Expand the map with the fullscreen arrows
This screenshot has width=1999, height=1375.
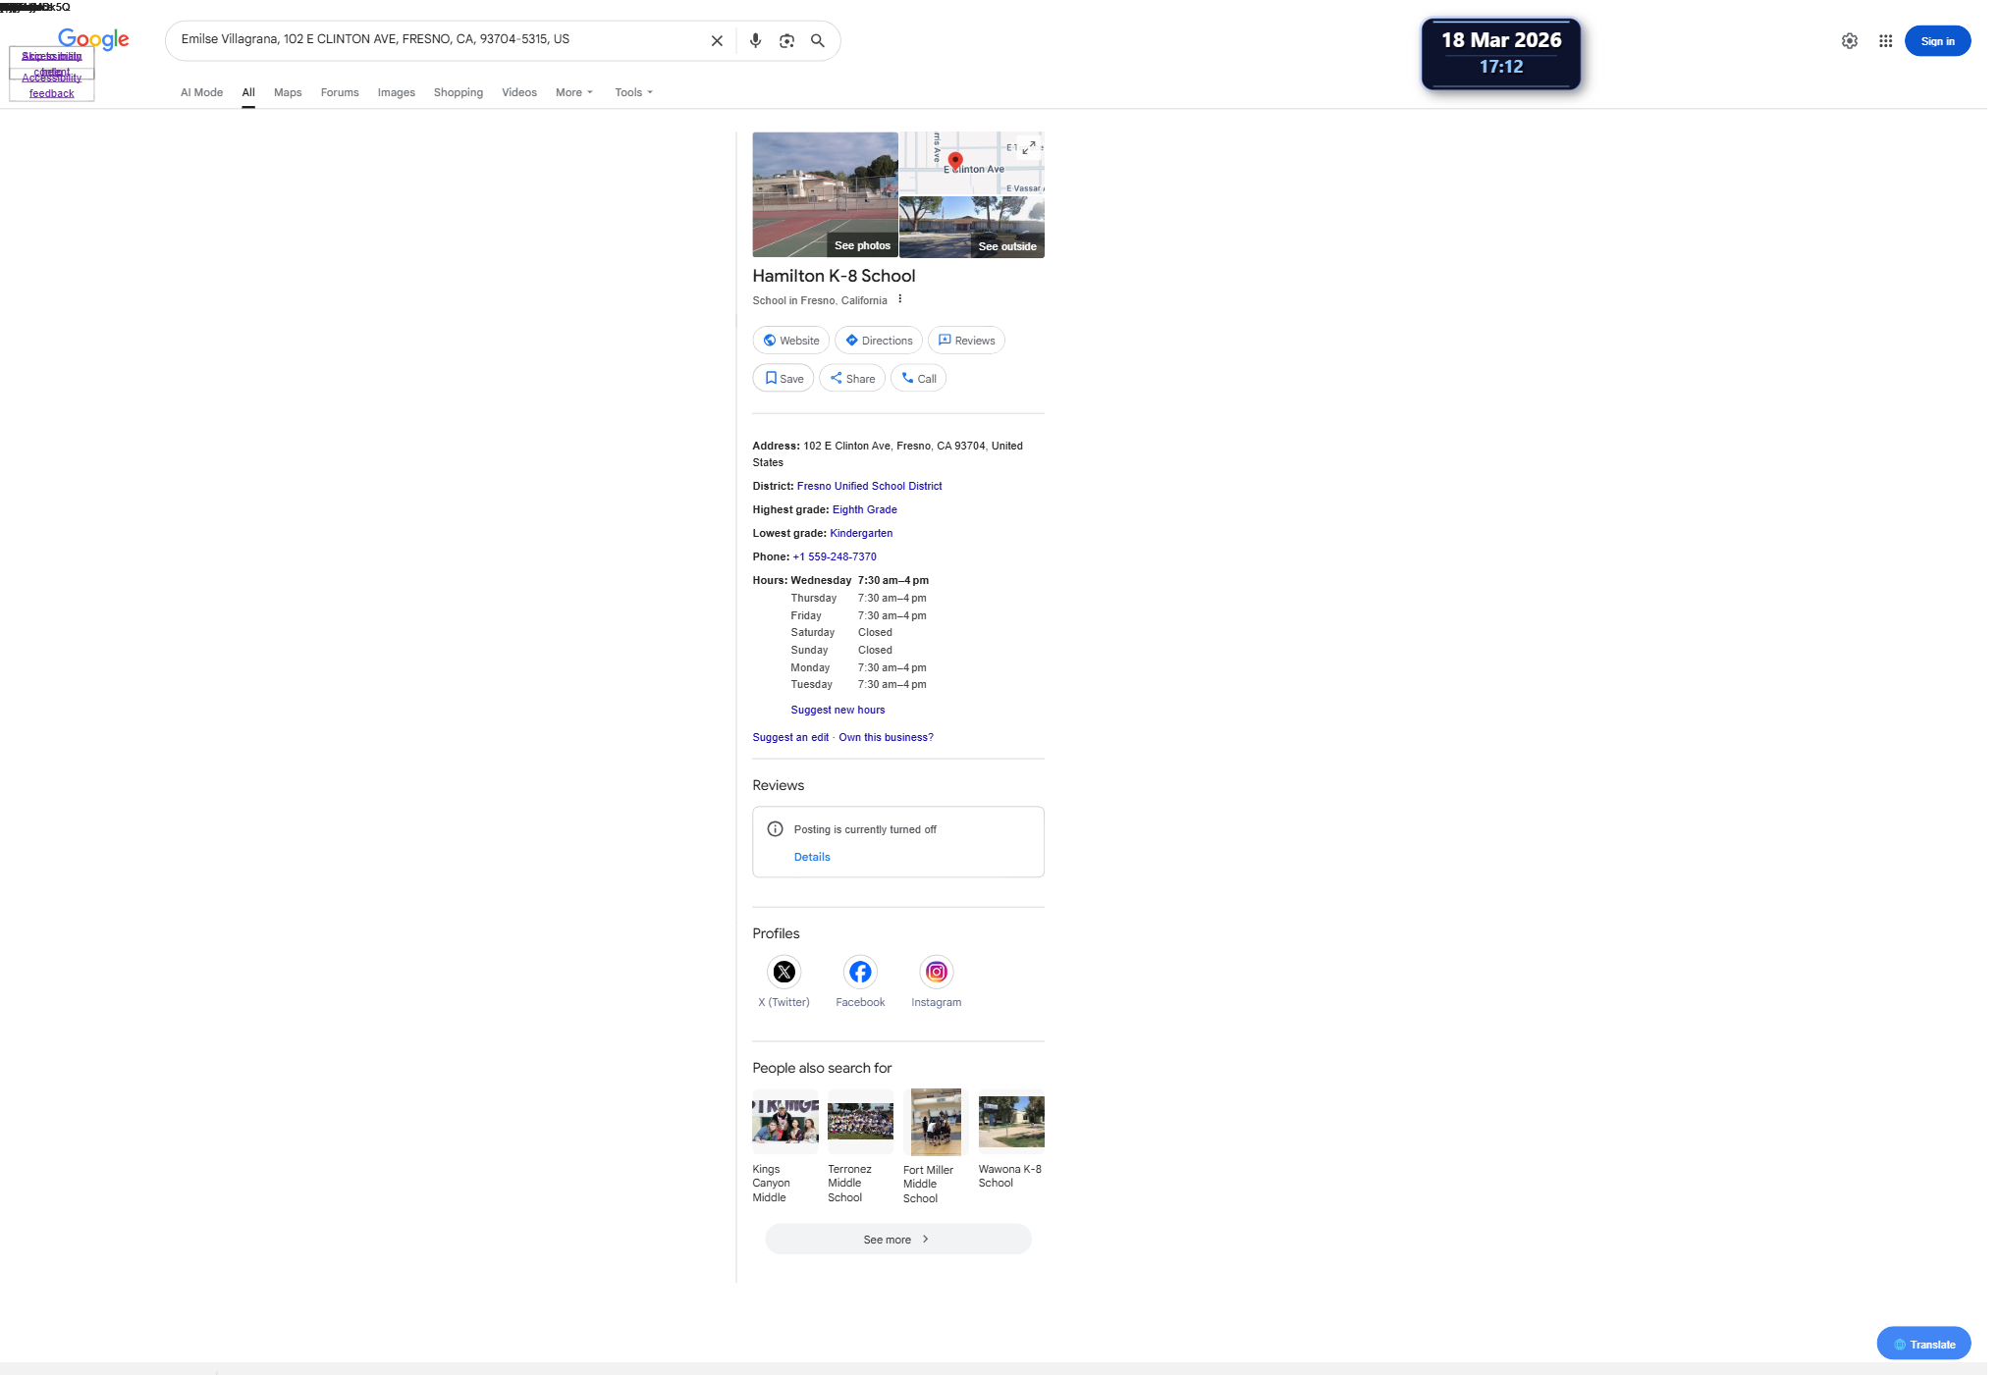tap(1028, 148)
